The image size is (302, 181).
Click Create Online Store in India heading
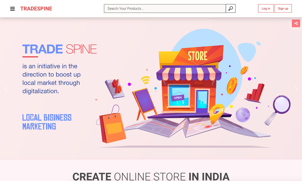151,176
